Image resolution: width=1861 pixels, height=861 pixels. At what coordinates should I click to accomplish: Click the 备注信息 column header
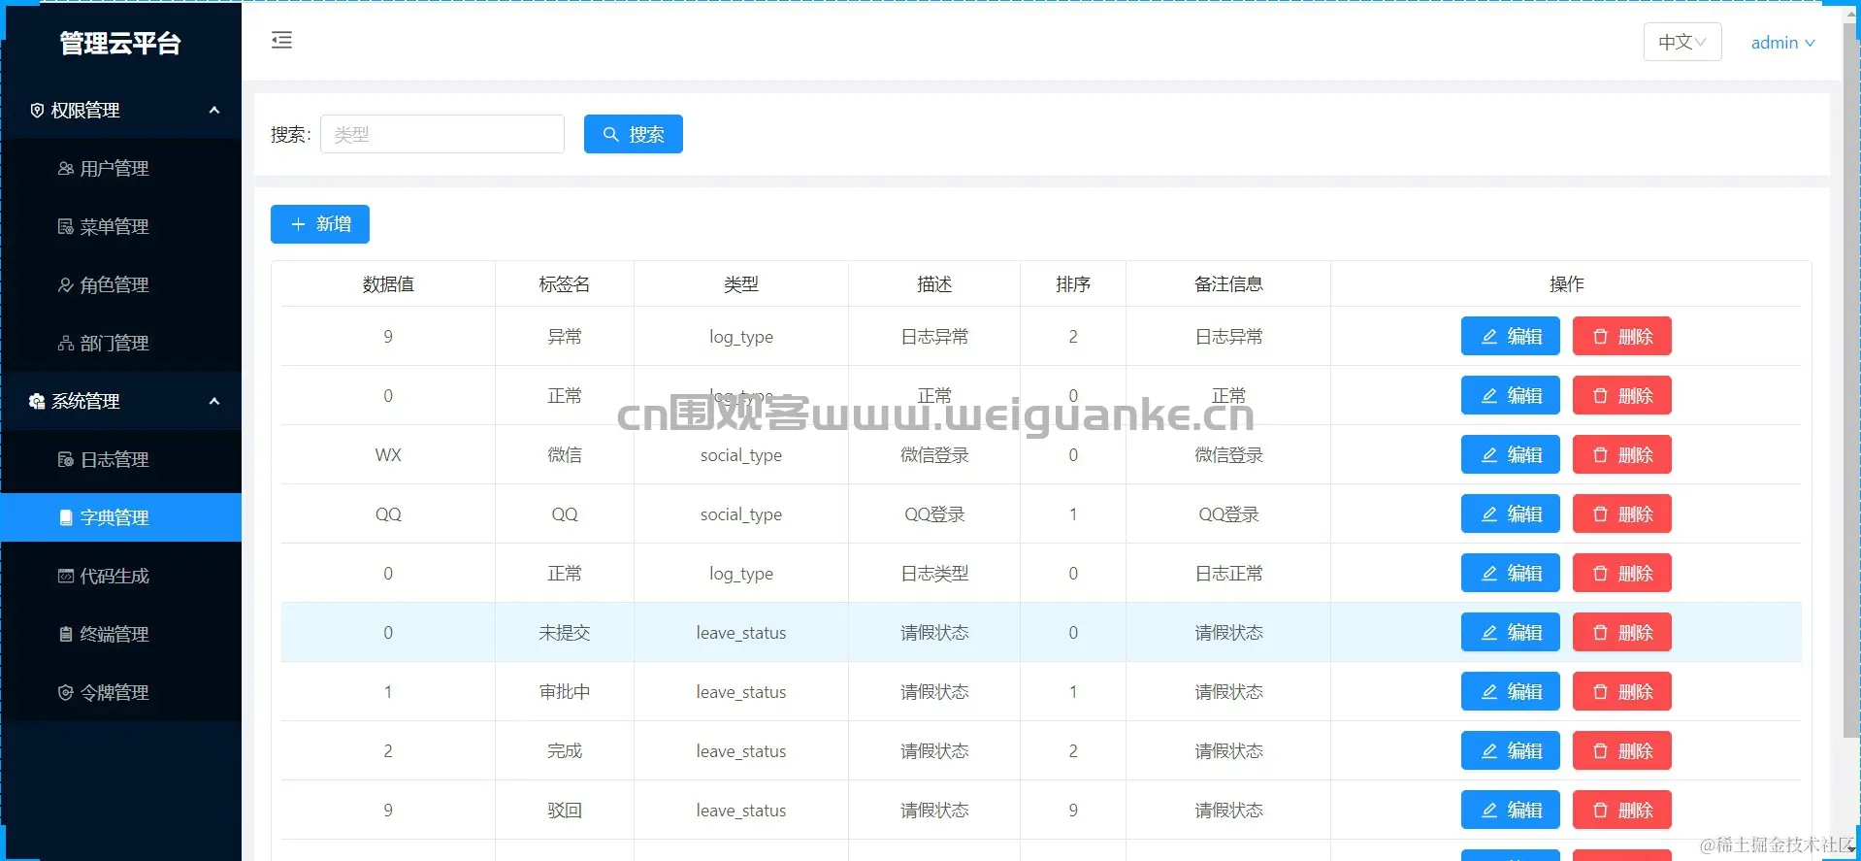[x=1228, y=284]
